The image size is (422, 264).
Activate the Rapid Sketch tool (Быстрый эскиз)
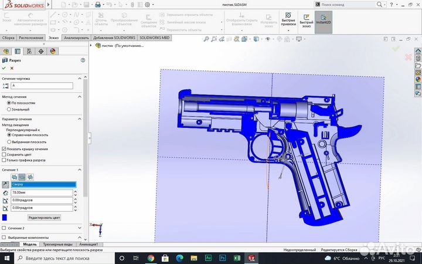[307, 21]
